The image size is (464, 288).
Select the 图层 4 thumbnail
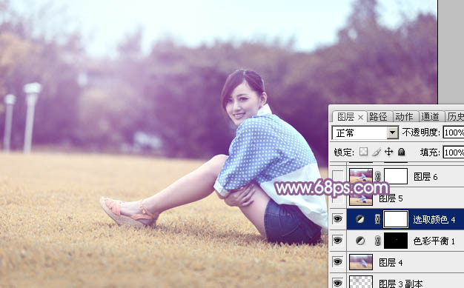tap(361, 262)
